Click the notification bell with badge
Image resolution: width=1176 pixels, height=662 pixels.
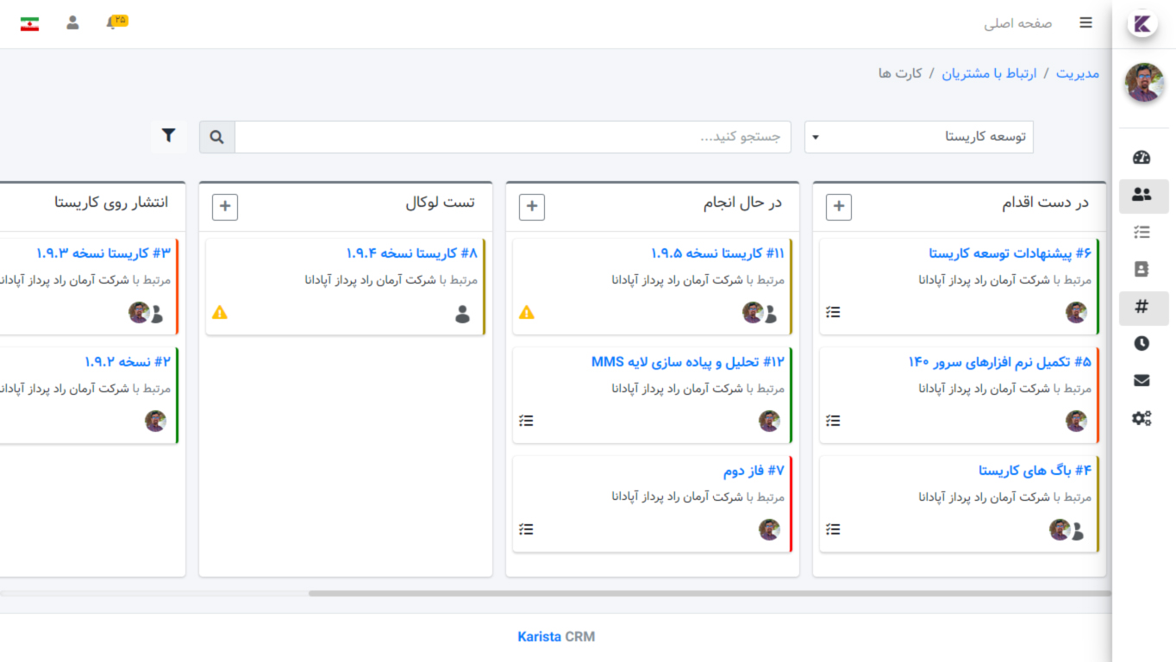114,22
